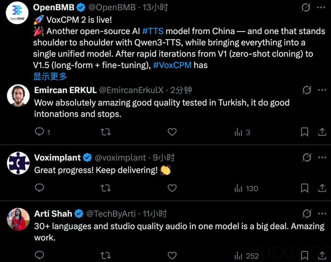Screen dimensions: 331x262
Task: Repost Emircan ERKUL's reply
Action: (106, 132)
